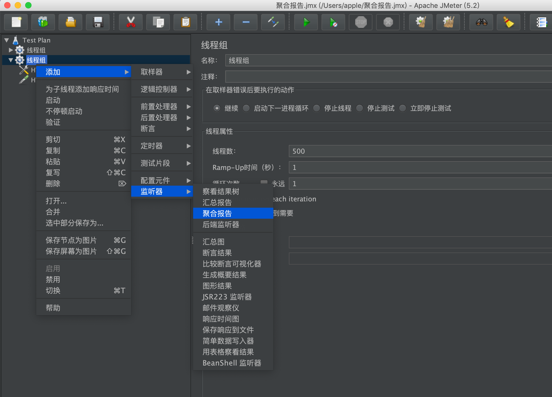Click the 名称 input field
The width and height of the screenshot is (552, 397).
click(x=389, y=61)
